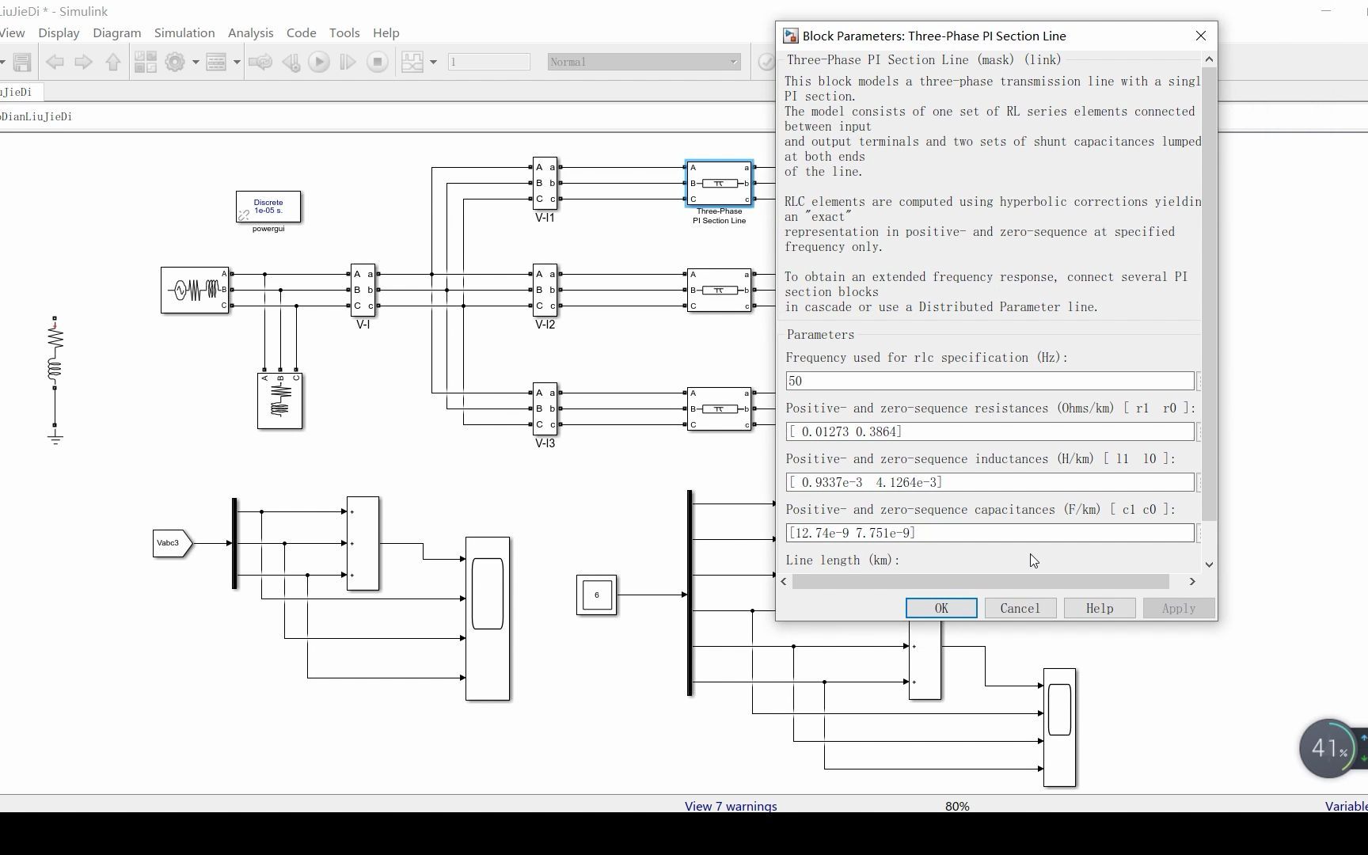Click the resistances field [0.01273 0.3864]
Image resolution: width=1368 pixels, height=855 pixels.
[990, 431]
